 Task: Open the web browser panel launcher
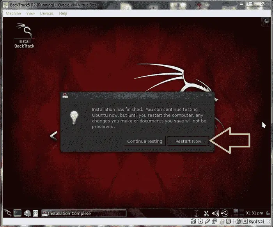click(27, 213)
